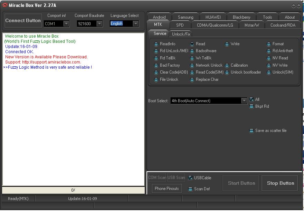Screen dimensions: 304x211
Task: Click the Connect Button
Action: pyautogui.click(x=23, y=20)
